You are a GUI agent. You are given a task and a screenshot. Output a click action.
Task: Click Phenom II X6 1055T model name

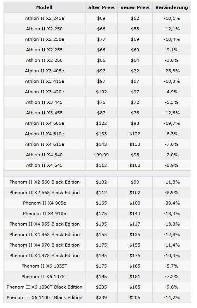44,266
